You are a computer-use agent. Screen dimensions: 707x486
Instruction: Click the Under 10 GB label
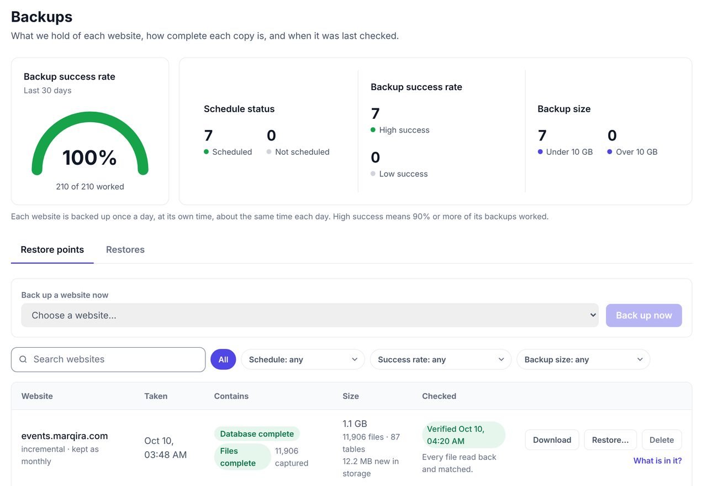click(569, 152)
